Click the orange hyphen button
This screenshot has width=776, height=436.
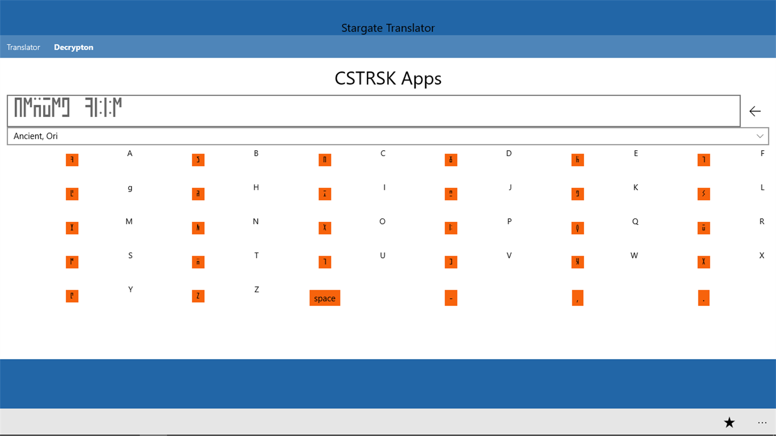point(451,298)
